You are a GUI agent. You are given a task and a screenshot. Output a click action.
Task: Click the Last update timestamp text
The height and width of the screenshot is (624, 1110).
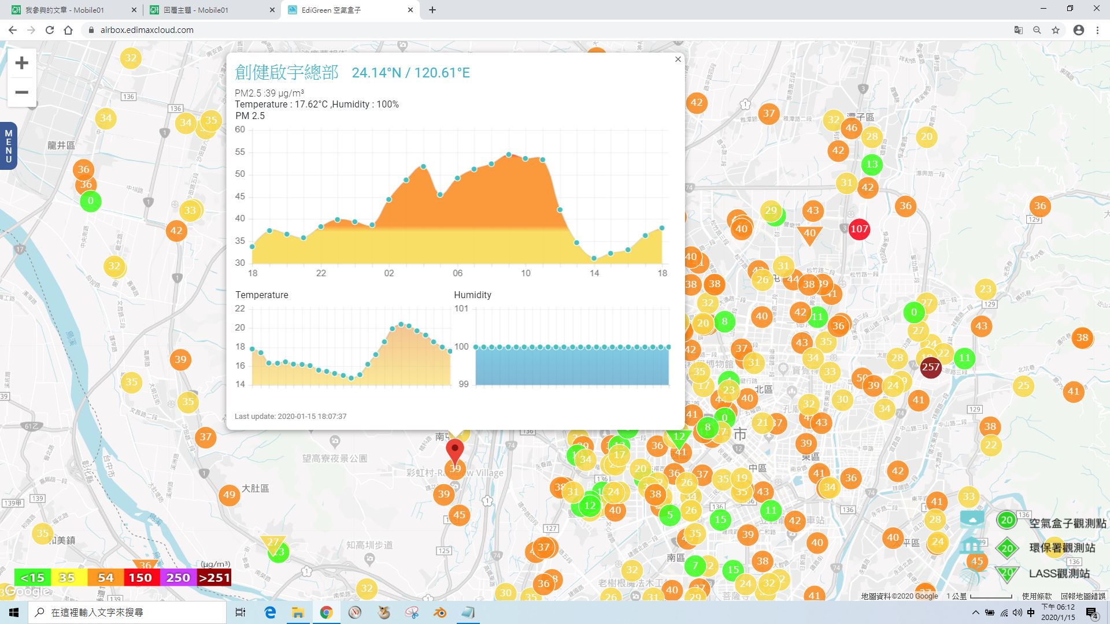coord(290,416)
